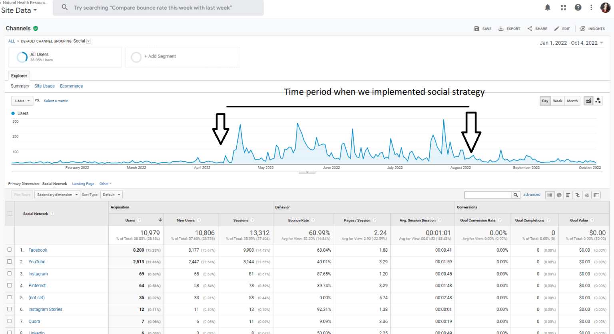This screenshot has height=334, width=614.
Task: Tick the Pinterest row checkbox
Action: point(10,285)
